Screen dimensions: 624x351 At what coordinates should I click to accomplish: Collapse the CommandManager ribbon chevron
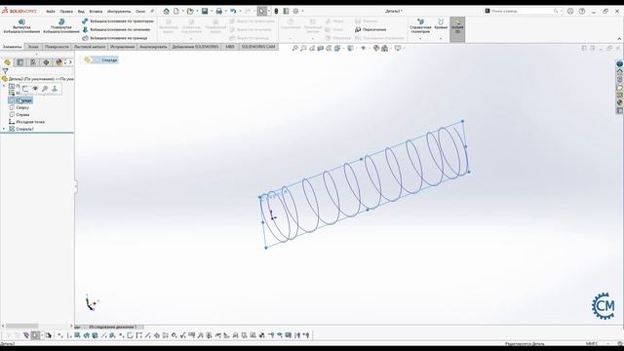coord(619,39)
